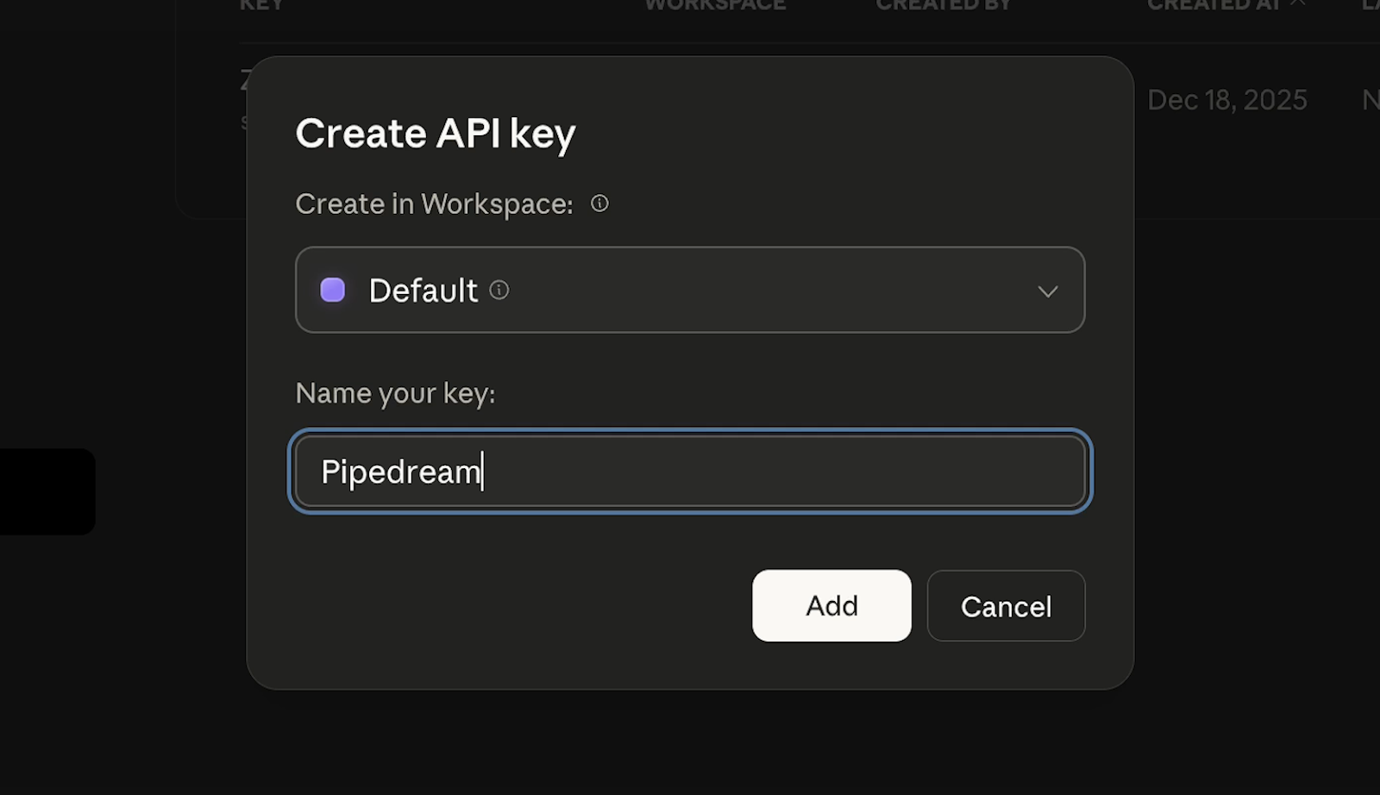This screenshot has width=1380, height=795.
Task: Expand the Default workspace chevron
Action: [x=1049, y=291]
